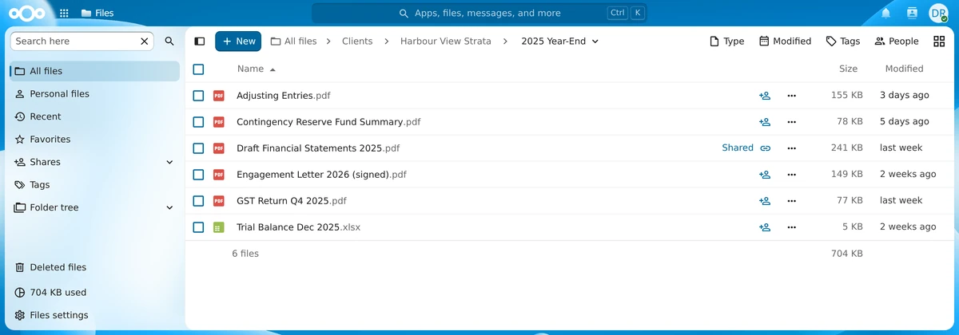The width and height of the screenshot is (959, 335).
Task: Click PDF icon of GST Return Q4 2025
Action: click(x=219, y=200)
